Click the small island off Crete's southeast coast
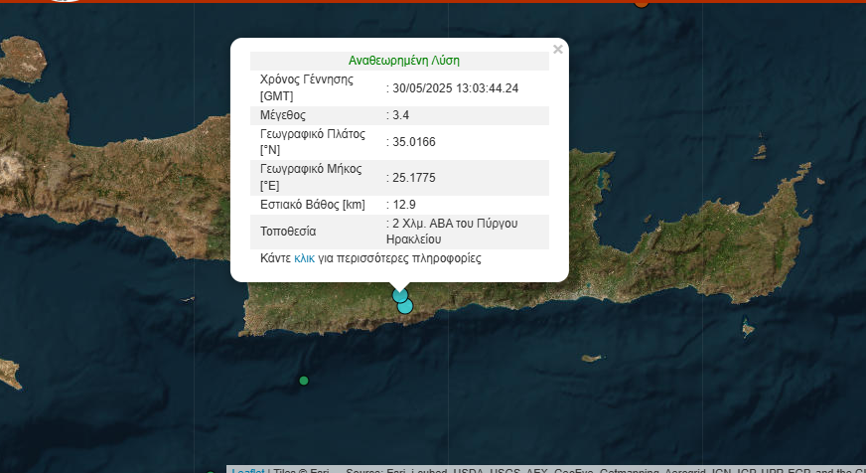866x473 pixels. pyautogui.click(x=748, y=328)
